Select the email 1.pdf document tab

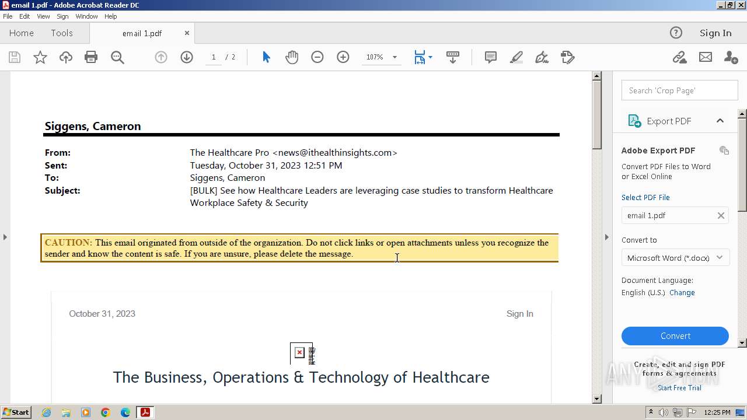pos(142,33)
